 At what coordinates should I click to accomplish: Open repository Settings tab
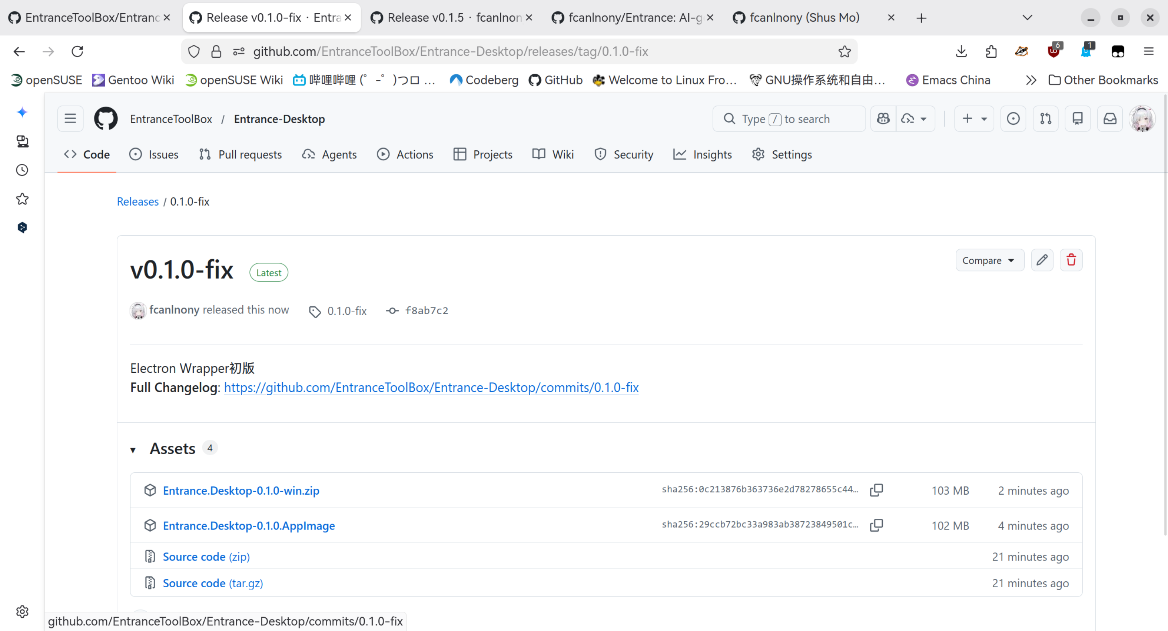coord(782,155)
